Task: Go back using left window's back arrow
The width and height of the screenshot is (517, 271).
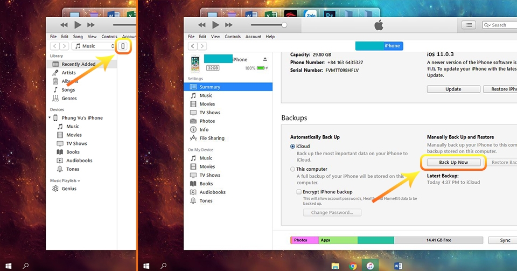Action: click(55, 46)
